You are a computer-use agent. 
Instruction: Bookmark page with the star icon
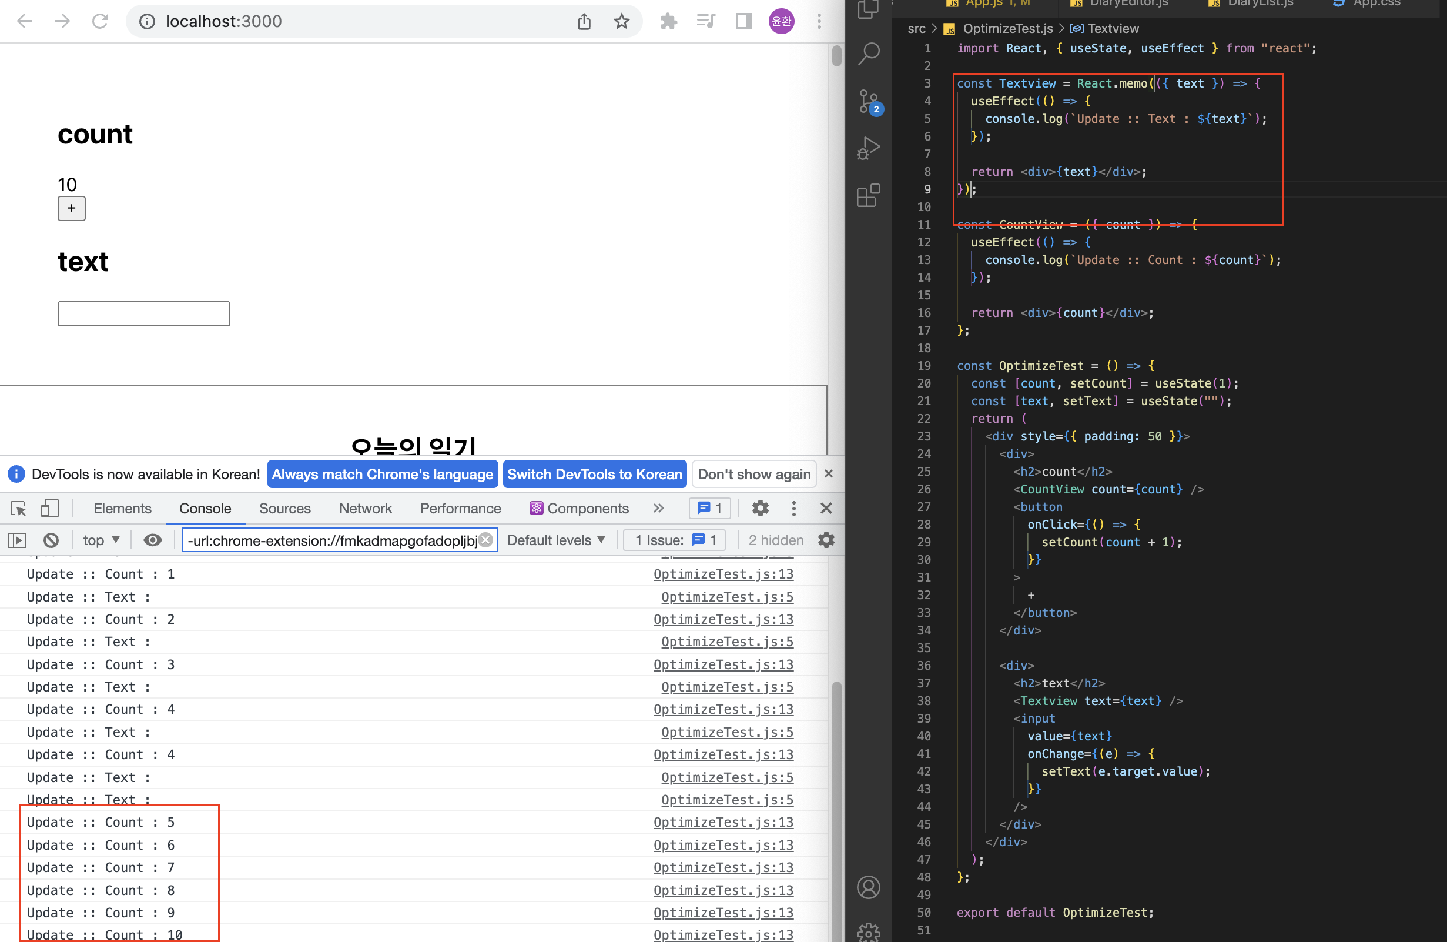(621, 22)
